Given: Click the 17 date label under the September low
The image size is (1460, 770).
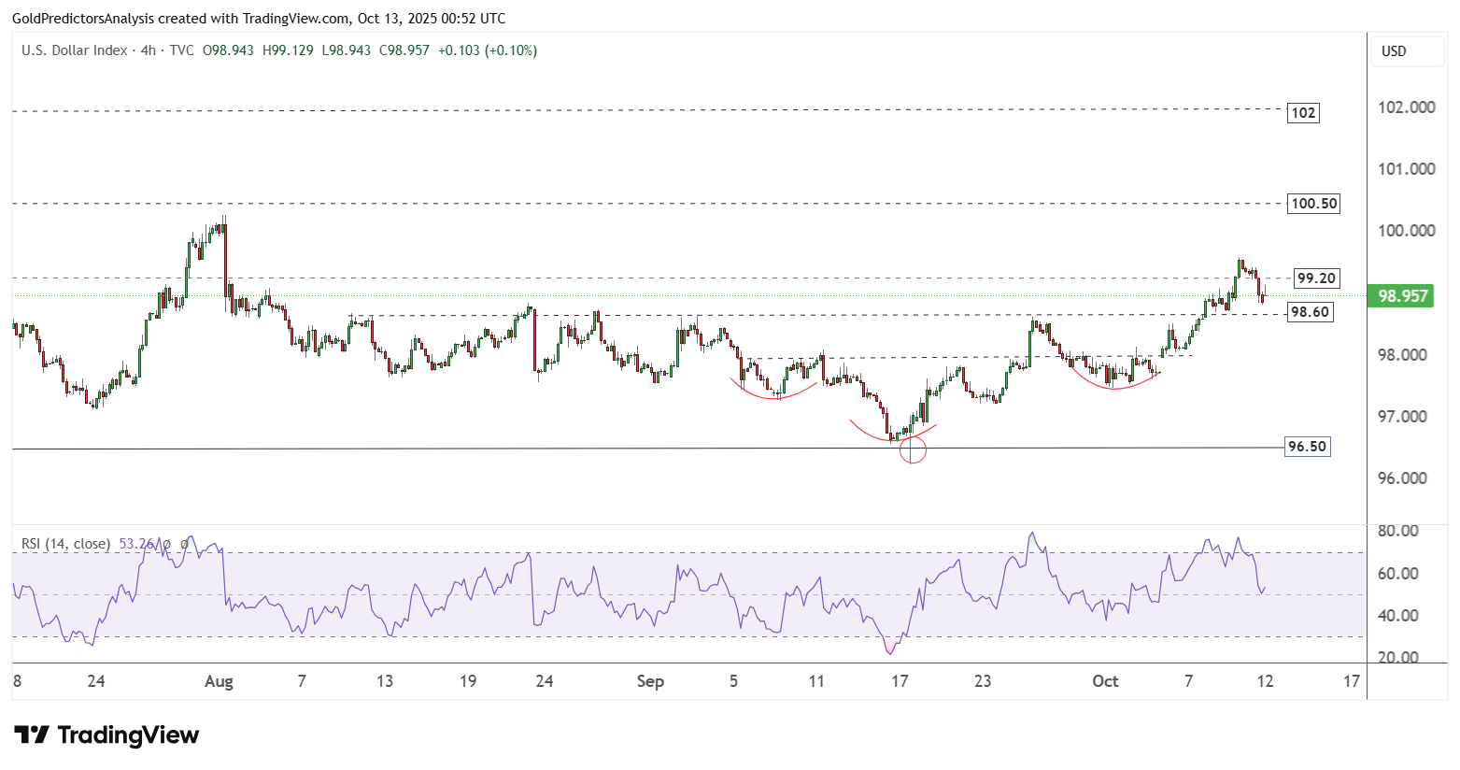Looking at the screenshot, I should click(900, 681).
